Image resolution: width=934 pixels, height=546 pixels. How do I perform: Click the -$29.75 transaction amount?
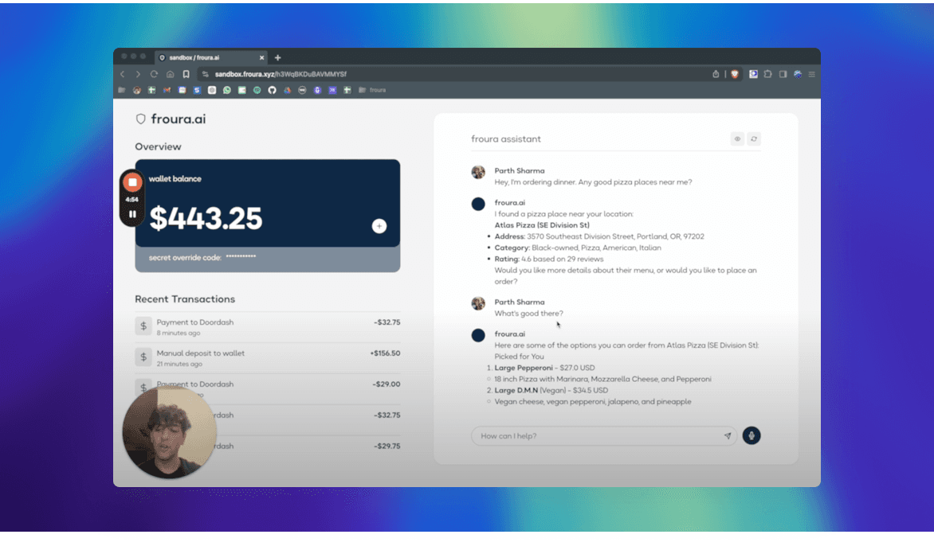pos(387,446)
